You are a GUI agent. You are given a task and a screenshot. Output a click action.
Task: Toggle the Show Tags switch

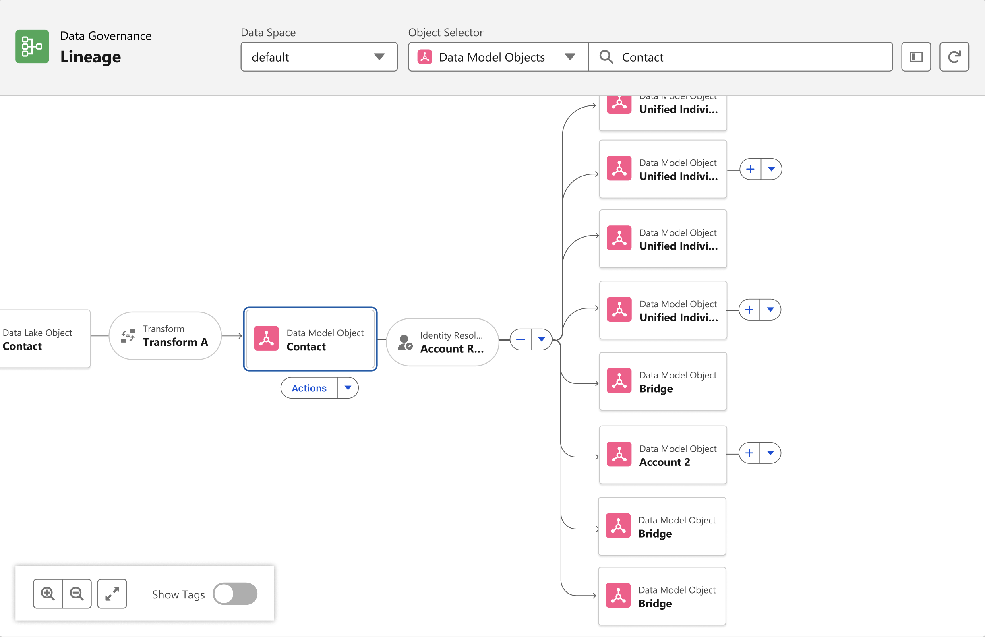pyautogui.click(x=235, y=594)
